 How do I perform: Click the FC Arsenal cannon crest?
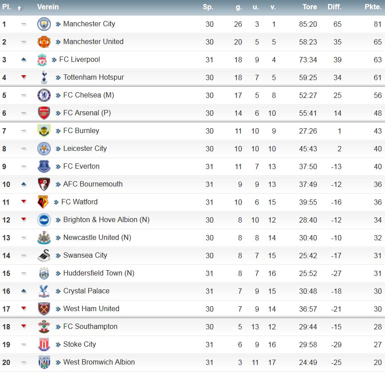click(x=44, y=113)
